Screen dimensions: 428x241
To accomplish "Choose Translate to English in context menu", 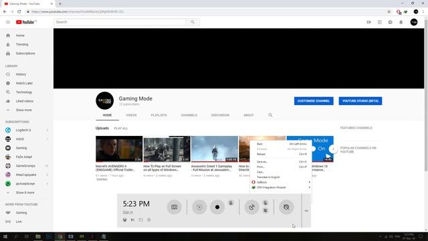I will [281, 177].
